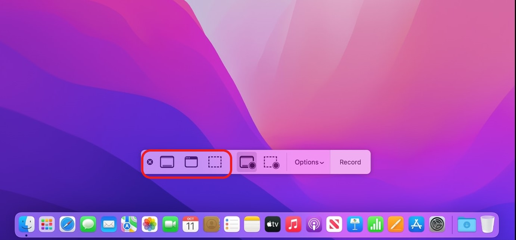Open Messages from the Dock

tap(88, 224)
